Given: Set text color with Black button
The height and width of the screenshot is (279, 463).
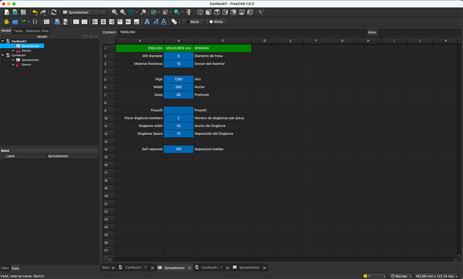Looking at the screenshot, I should [x=193, y=22].
